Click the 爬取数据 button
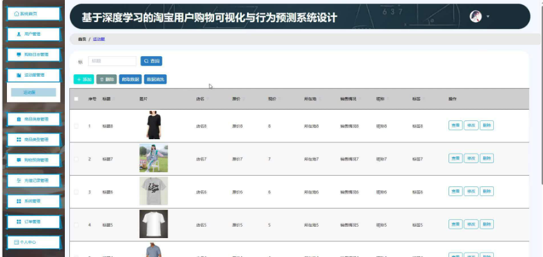 point(130,79)
